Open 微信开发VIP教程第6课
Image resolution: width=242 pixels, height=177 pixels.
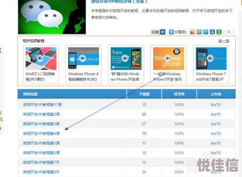(x=41, y=153)
